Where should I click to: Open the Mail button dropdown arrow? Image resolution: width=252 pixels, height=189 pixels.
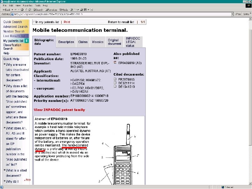coord(78,10)
